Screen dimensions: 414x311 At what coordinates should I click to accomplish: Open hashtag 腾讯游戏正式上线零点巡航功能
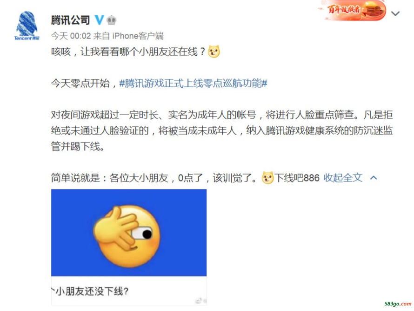[193, 83]
